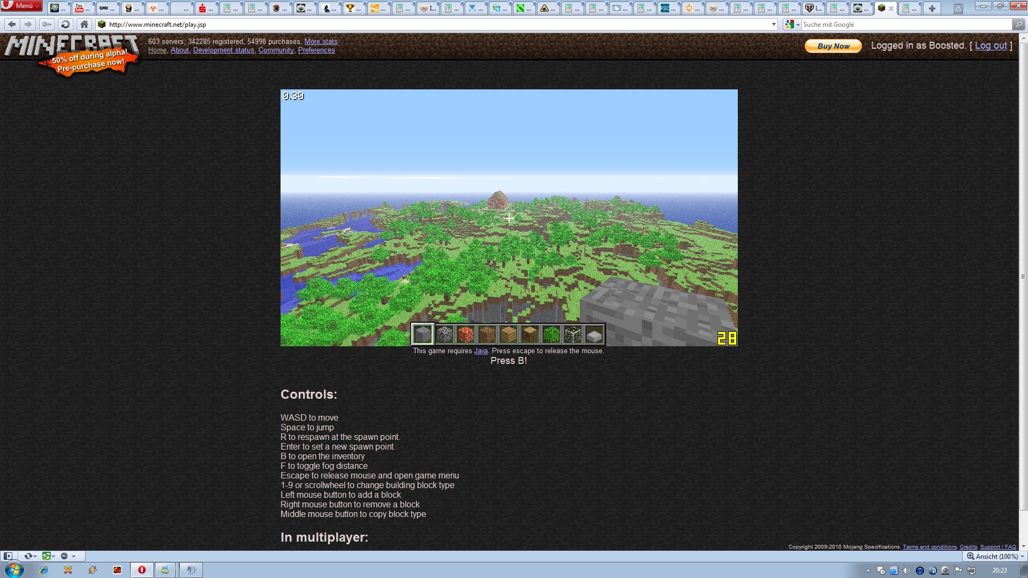Open the More stats link
This screenshot has height=578, width=1028.
click(x=321, y=42)
